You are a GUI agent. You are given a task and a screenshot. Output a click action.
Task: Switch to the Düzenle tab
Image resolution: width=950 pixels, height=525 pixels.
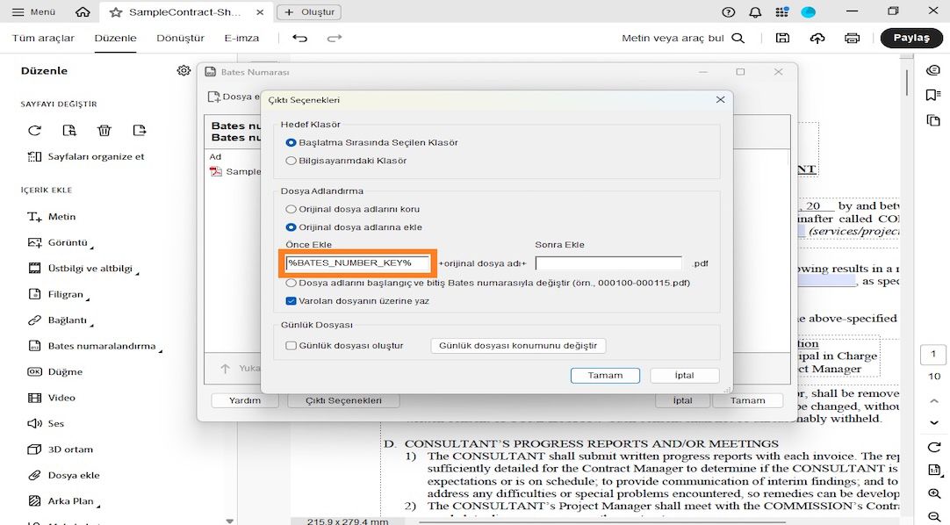pyautogui.click(x=115, y=38)
